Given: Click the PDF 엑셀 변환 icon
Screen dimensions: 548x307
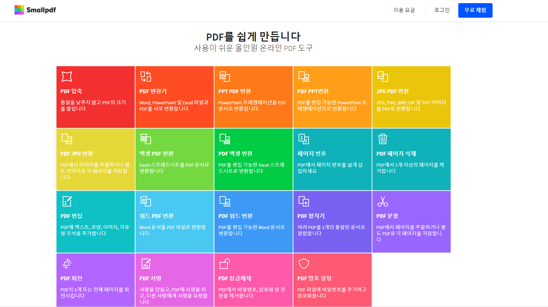Looking at the screenshot, I should point(225,139).
